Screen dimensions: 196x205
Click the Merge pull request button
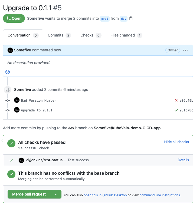(29, 194)
